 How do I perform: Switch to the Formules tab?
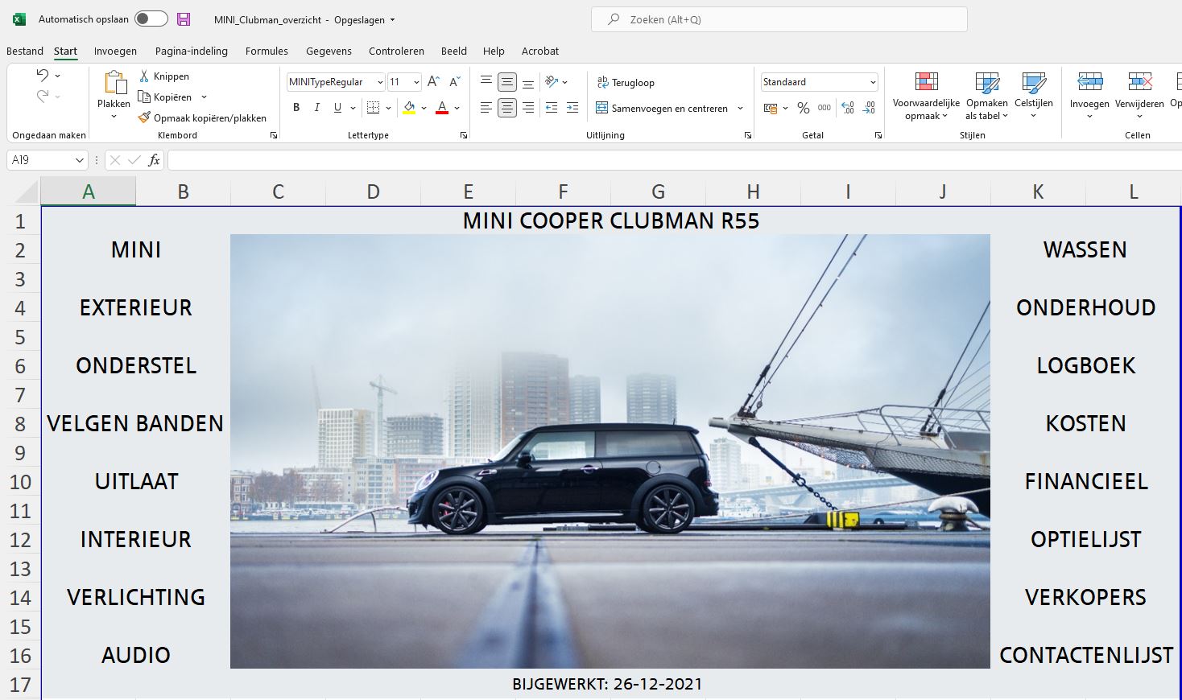pyautogui.click(x=267, y=51)
